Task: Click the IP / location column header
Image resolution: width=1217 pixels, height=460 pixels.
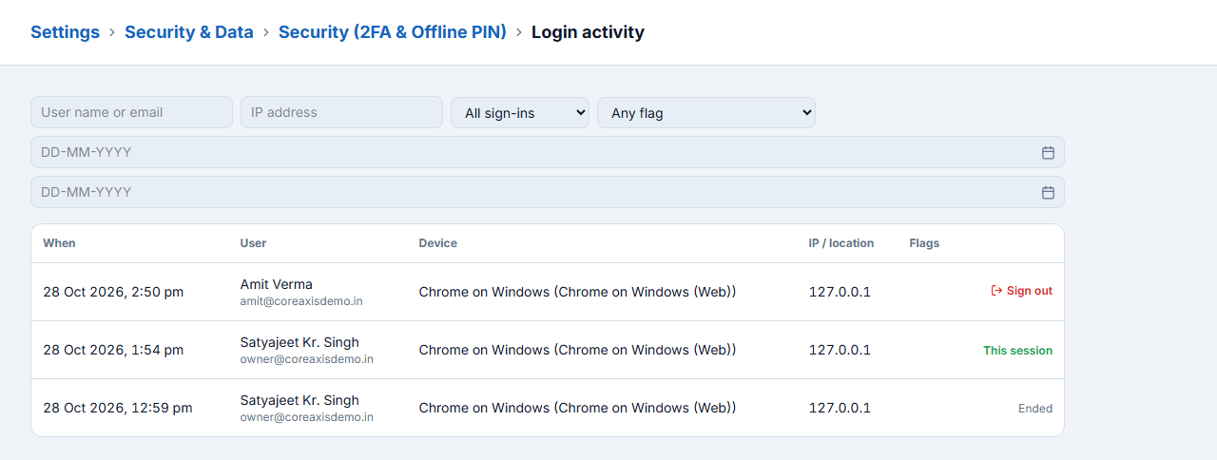Action: [841, 243]
